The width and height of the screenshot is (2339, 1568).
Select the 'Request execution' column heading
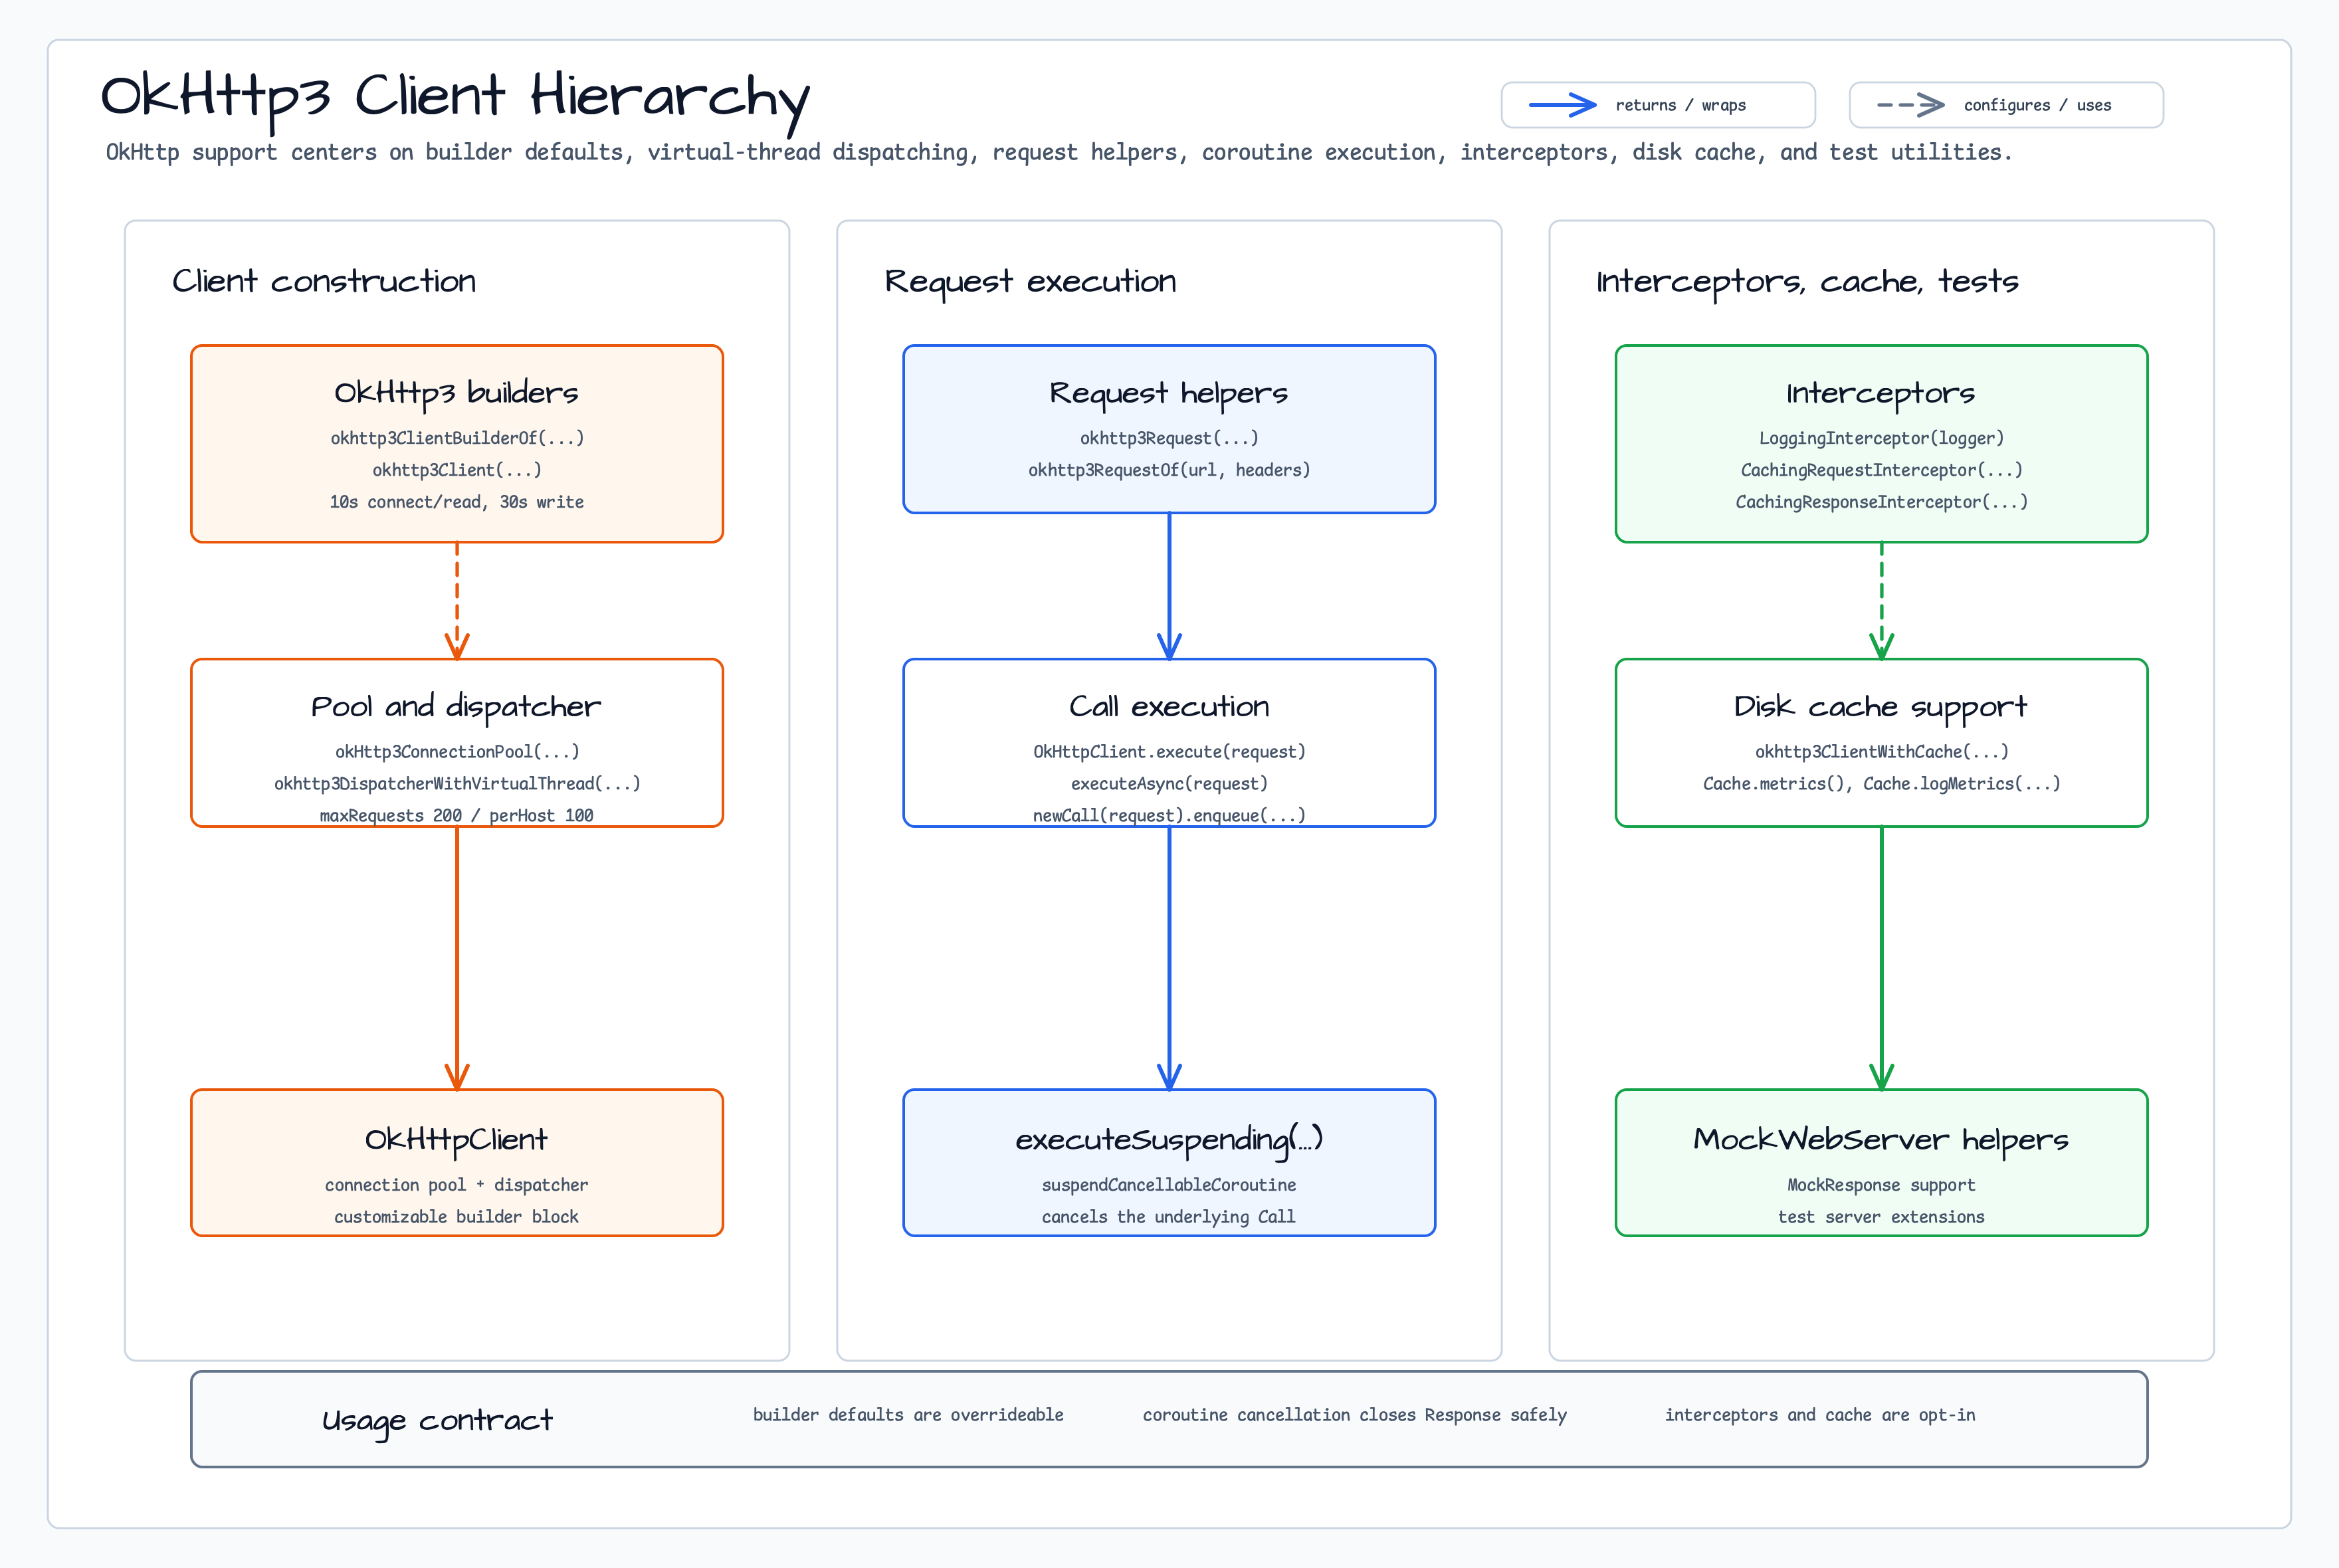click(x=1030, y=282)
